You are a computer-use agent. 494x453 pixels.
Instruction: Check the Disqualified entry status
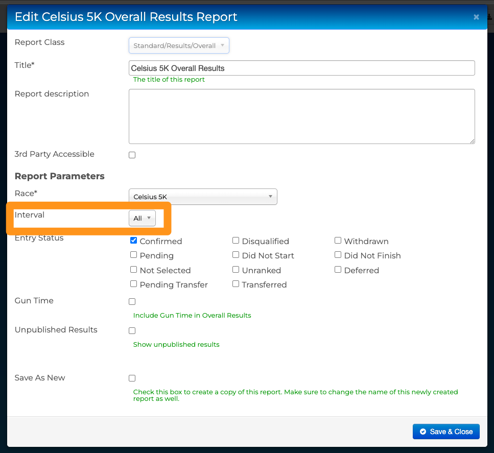pyautogui.click(x=236, y=241)
